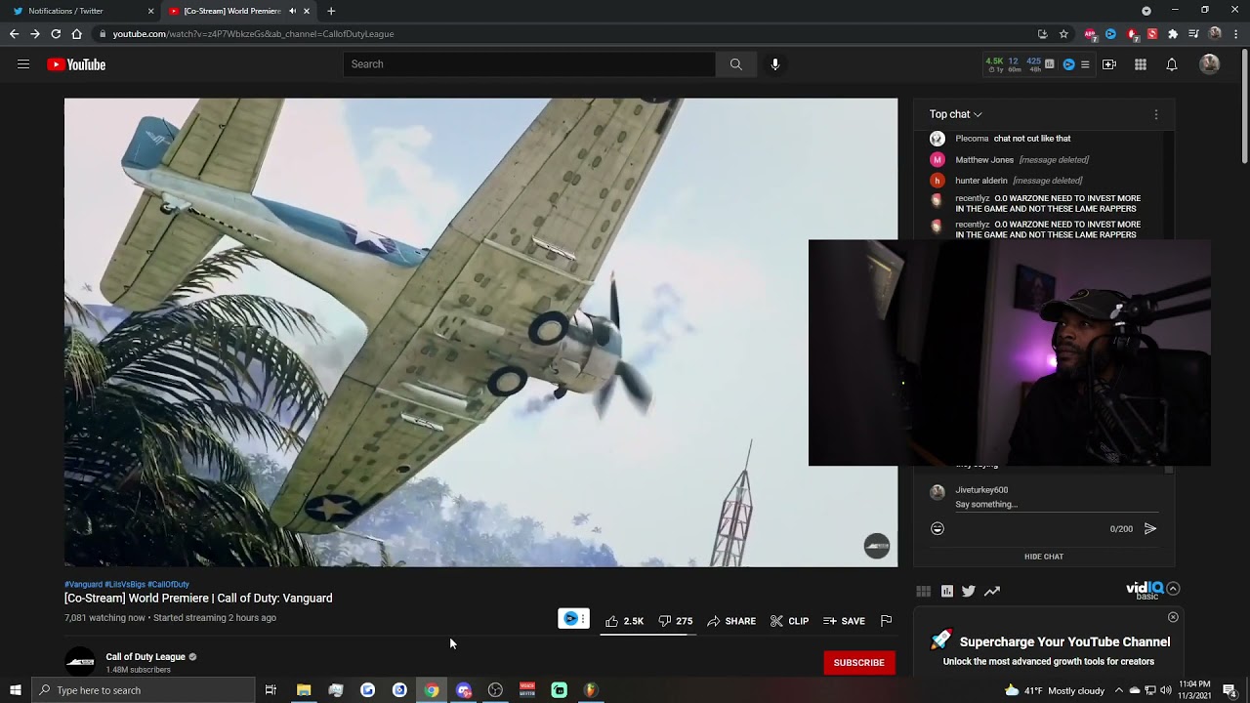Go to YouTube home via logo
Viewport: 1250px width, 703px height.
(x=76, y=64)
